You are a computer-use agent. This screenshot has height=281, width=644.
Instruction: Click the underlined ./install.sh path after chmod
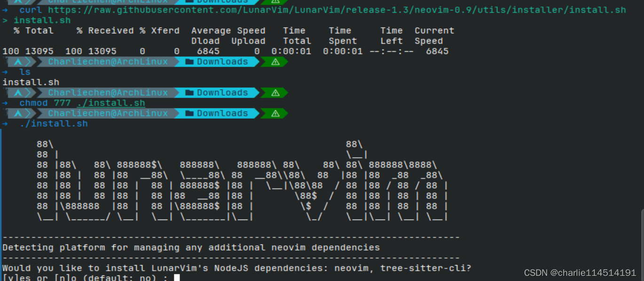coord(111,103)
